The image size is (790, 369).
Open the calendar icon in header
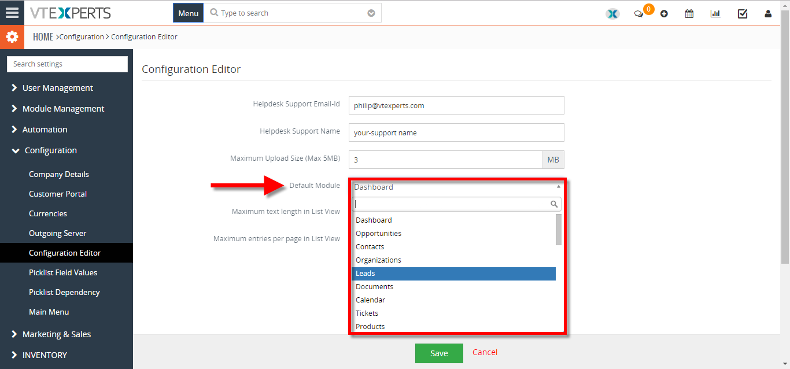(x=689, y=14)
